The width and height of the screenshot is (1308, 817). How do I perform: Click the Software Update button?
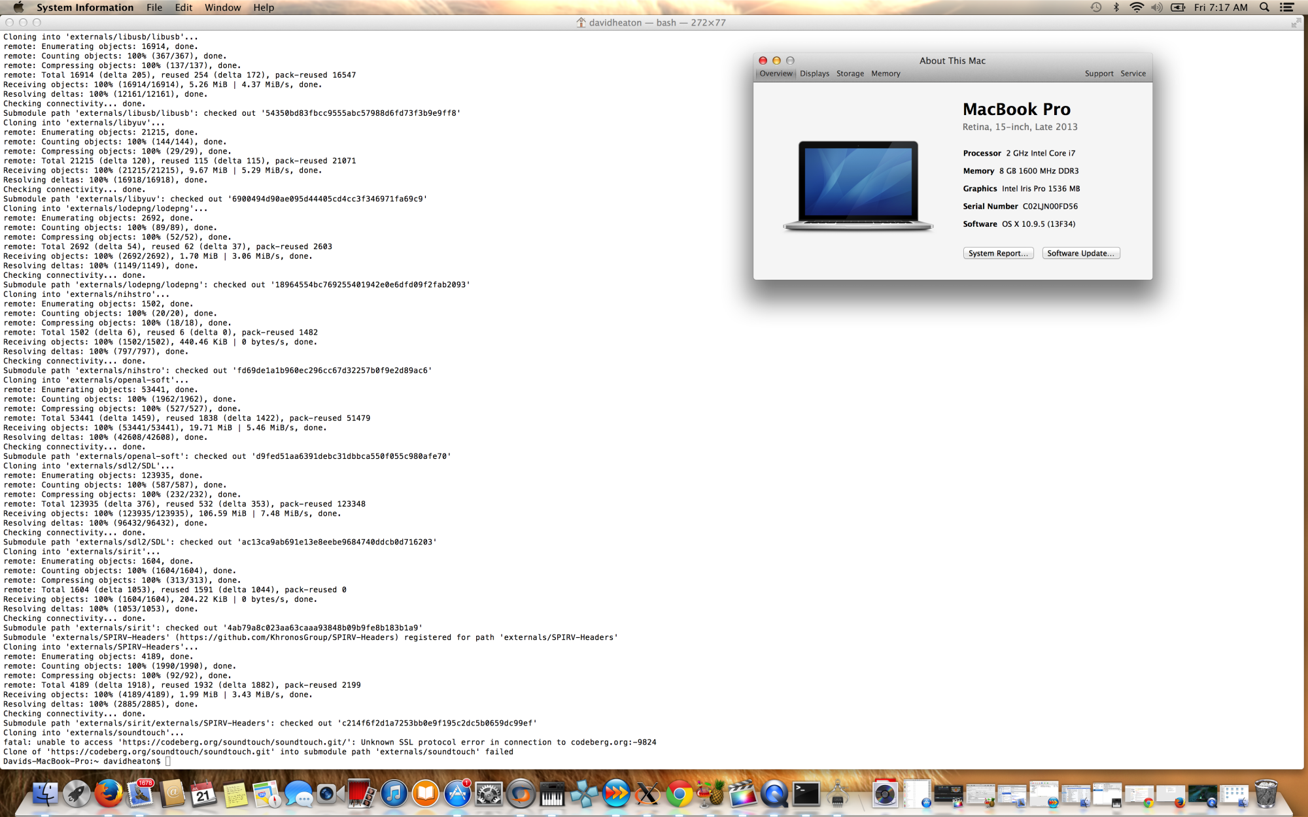1080,254
